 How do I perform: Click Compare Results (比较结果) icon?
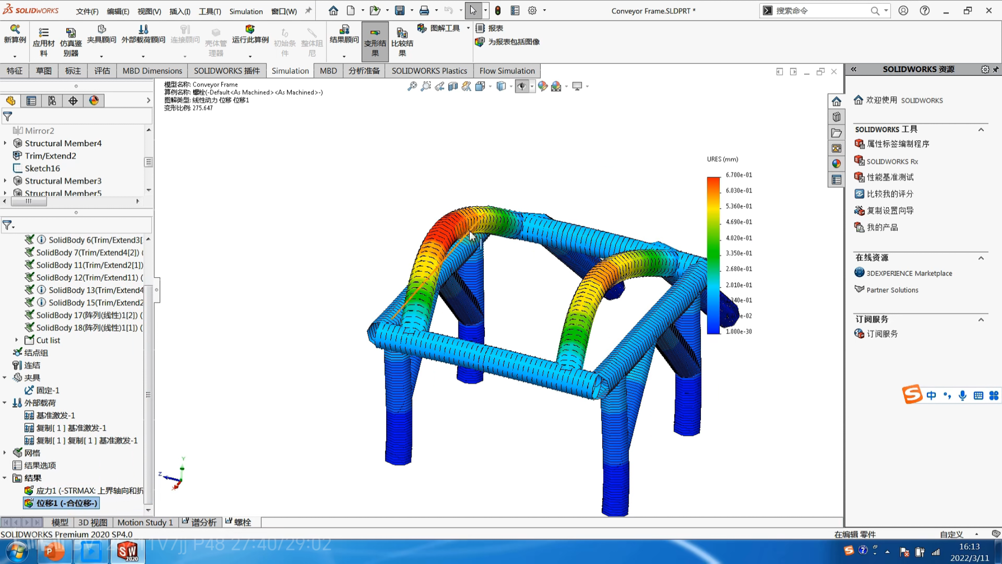pos(402,33)
